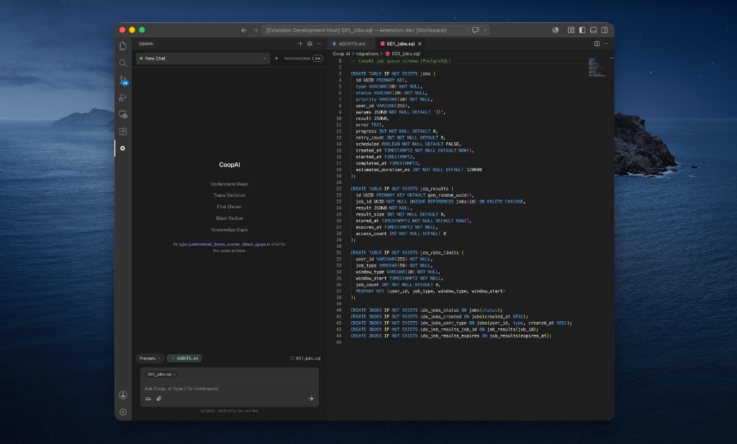This screenshot has height=444, width=737.
Task: Click the Knowledge Gaps action
Action: [230, 230]
